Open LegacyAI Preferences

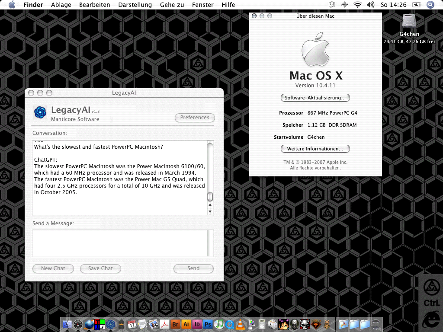coord(195,118)
